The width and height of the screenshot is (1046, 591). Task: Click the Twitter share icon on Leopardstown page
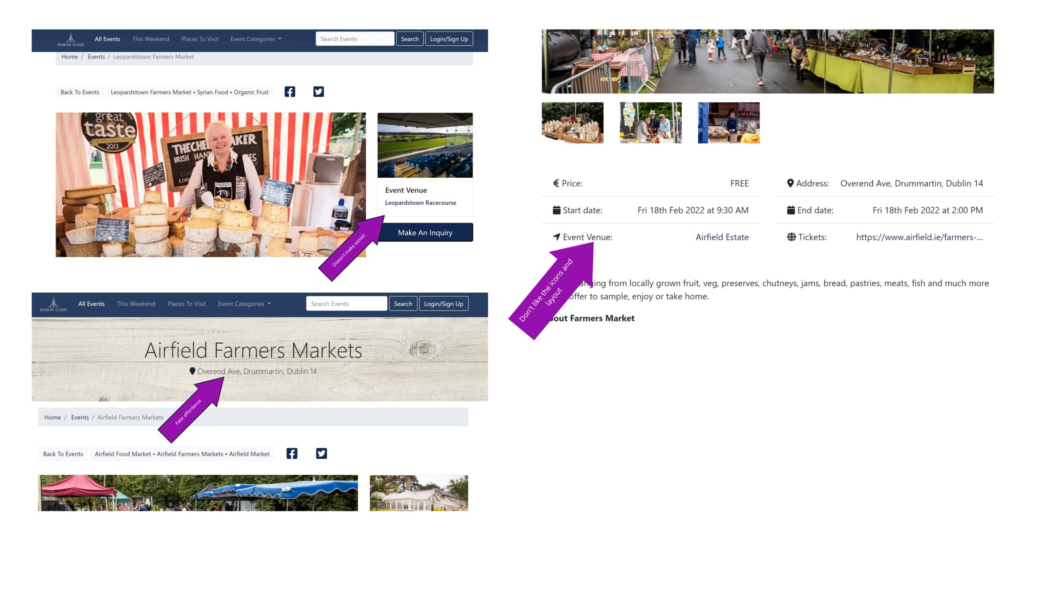click(x=319, y=91)
